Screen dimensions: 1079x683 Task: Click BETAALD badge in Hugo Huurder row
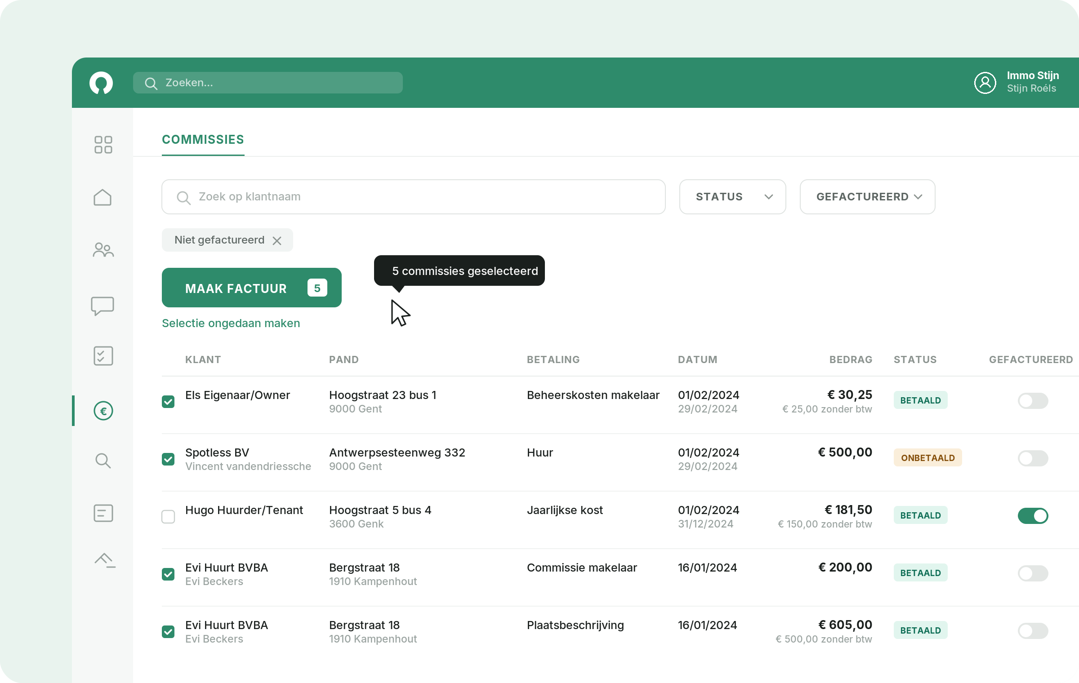920,515
